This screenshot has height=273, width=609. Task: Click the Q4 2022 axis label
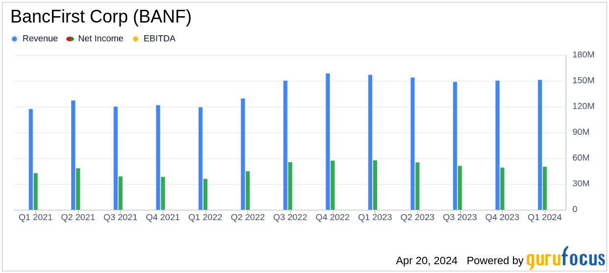[332, 217]
